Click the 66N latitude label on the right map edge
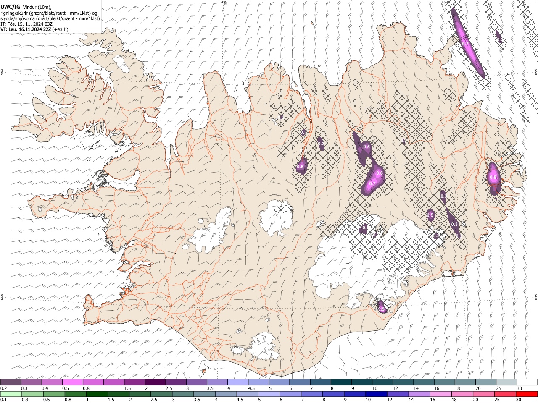This screenshot has height=403, width=538. click(x=536, y=72)
